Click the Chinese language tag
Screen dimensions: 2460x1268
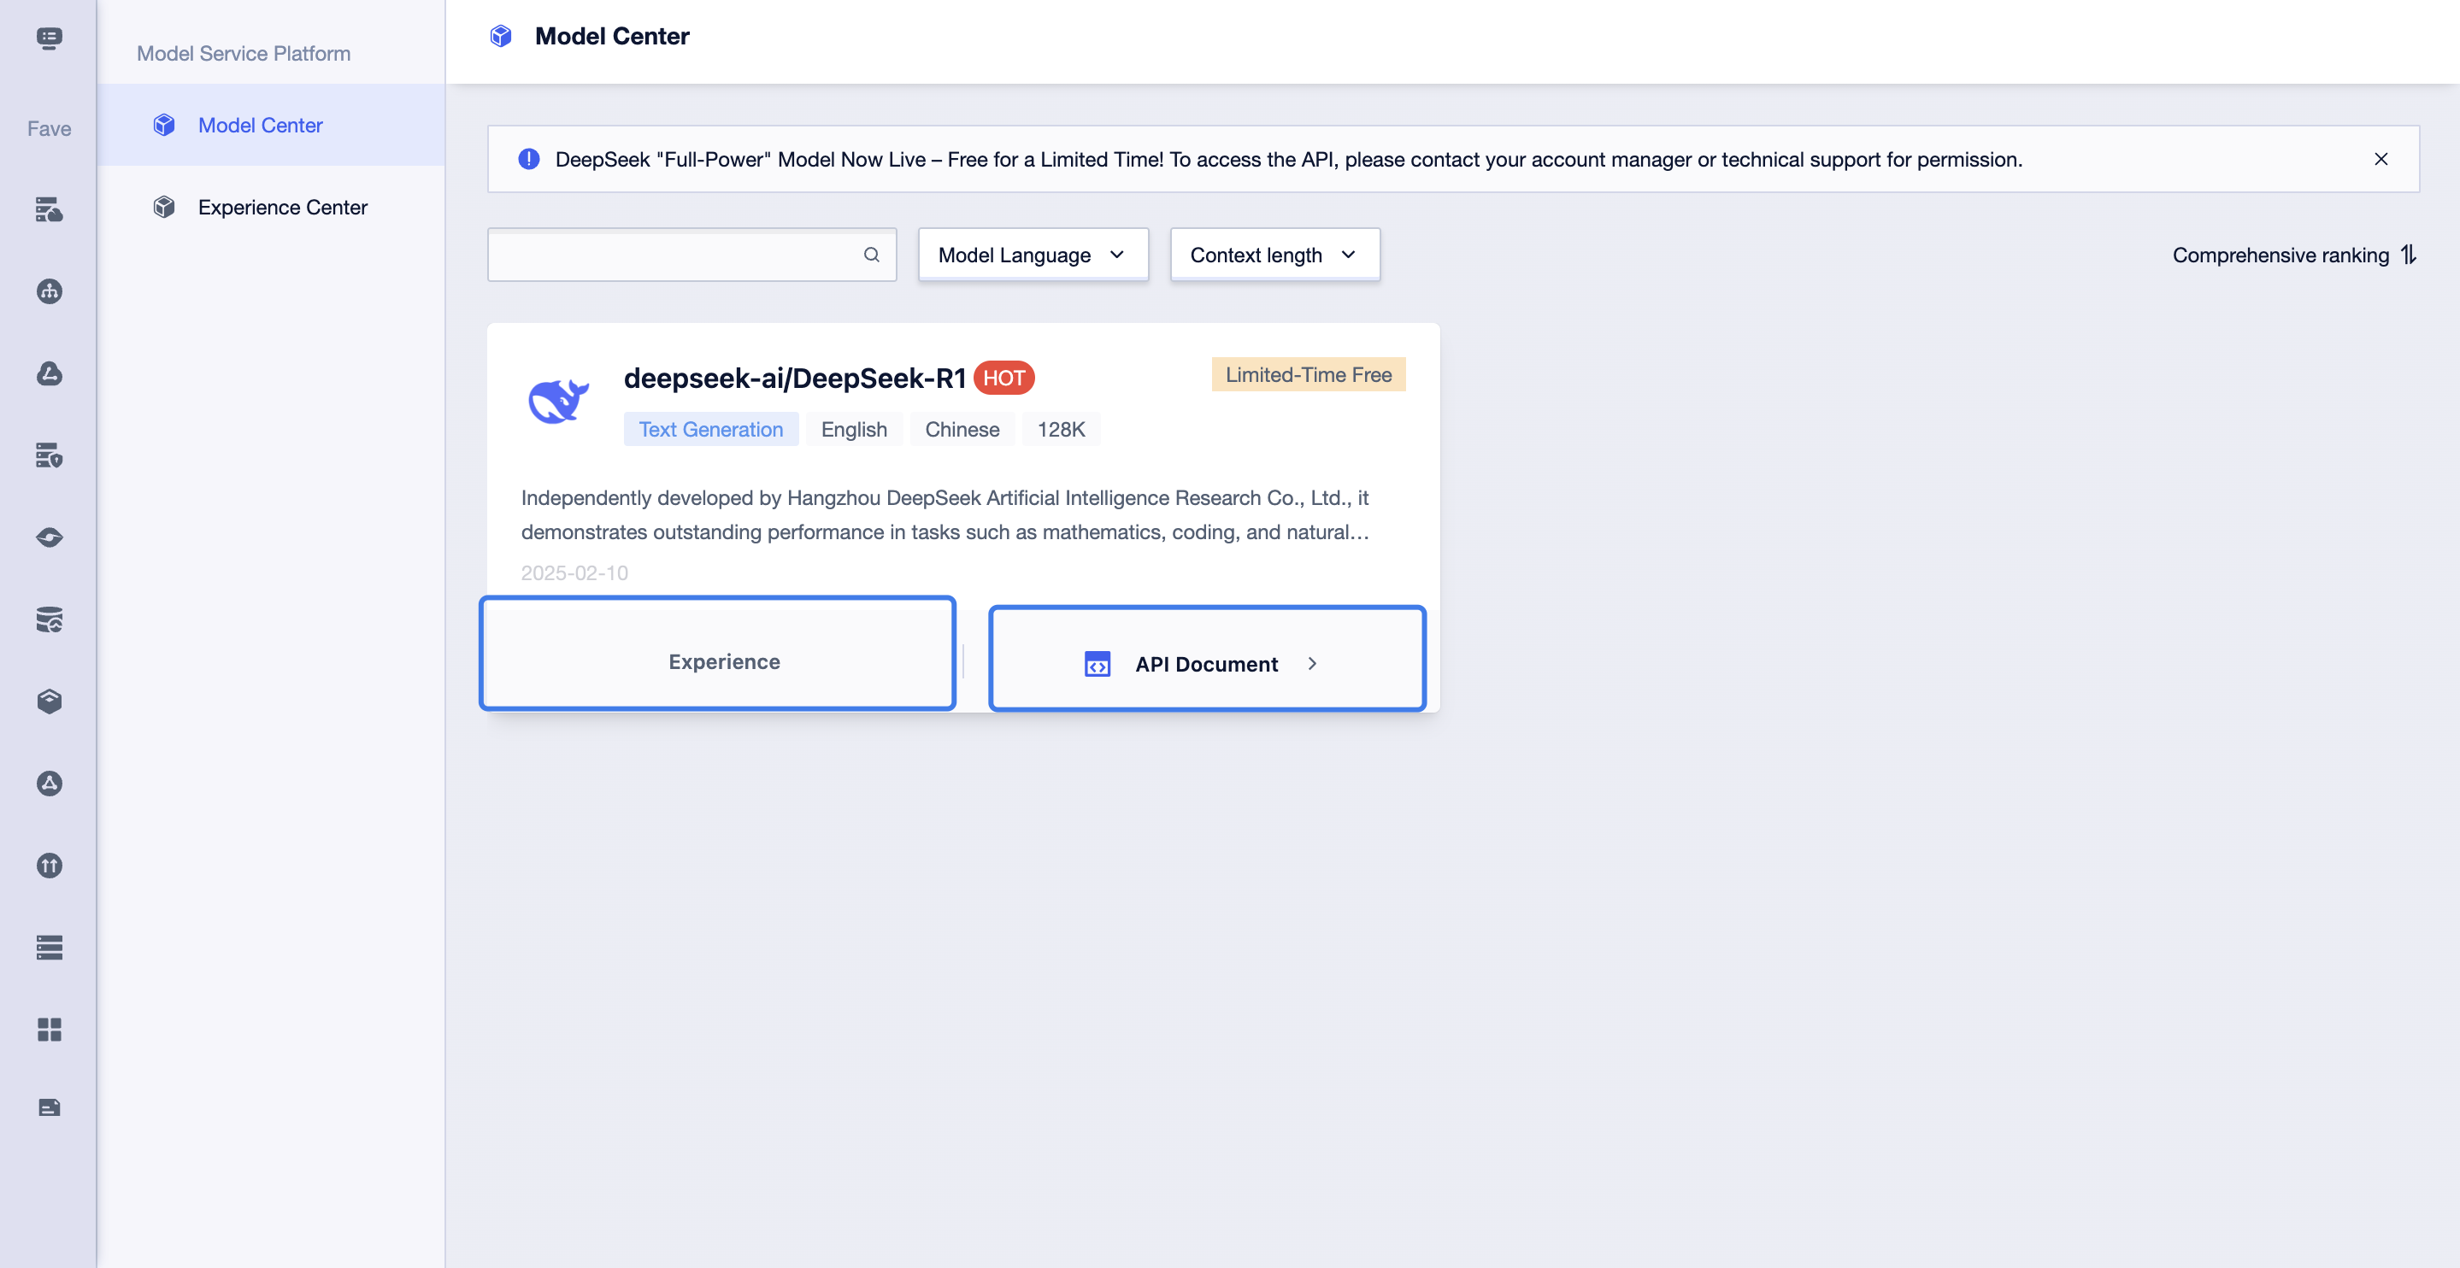(962, 430)
